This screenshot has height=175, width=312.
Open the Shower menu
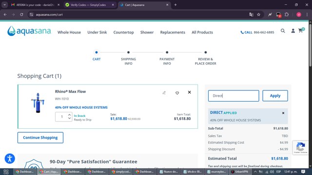click(147, 33)
